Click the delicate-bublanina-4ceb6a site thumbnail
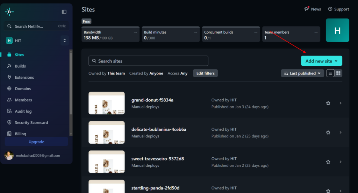 click(107, 133)
